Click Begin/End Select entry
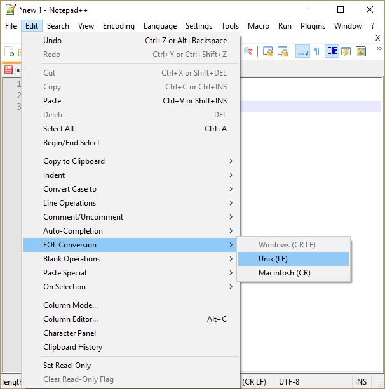The width and height of the screenshot is (385, 389). pos(131,143)
